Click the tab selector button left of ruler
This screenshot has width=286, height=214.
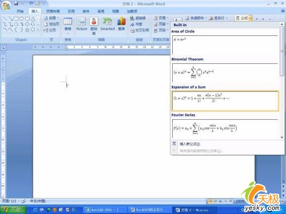tap(3, 47)
